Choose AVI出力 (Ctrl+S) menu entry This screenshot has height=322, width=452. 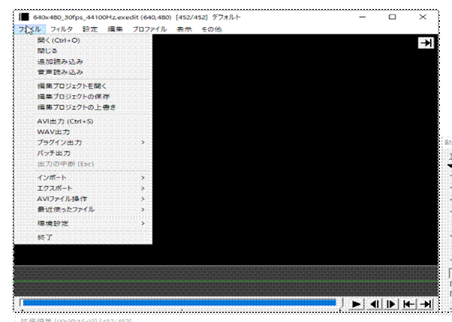click(x=65, y=121)
